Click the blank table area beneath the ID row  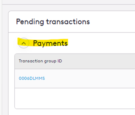pos(75,98)
